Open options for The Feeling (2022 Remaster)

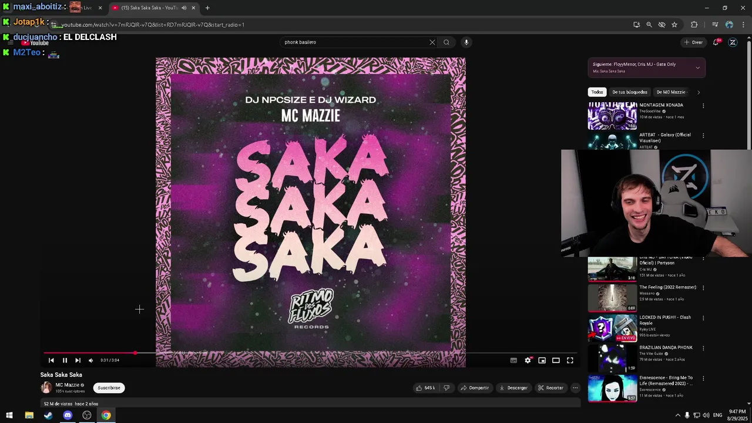[703, 288]
